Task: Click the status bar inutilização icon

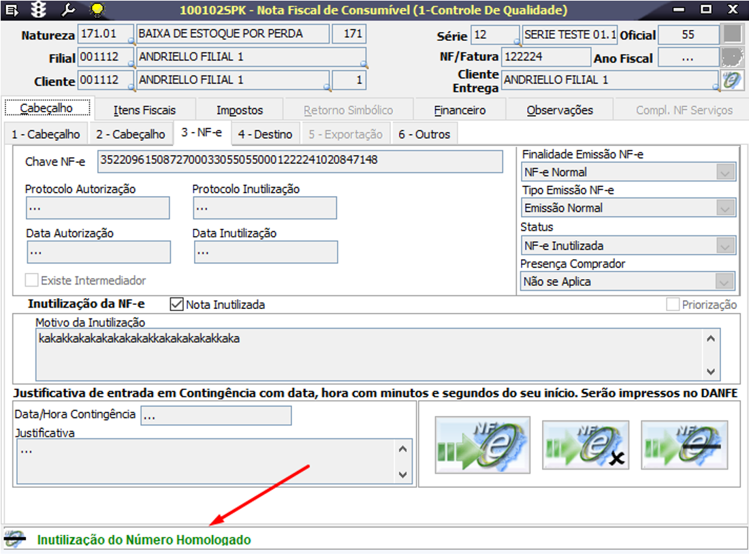Action: [15, 539]
